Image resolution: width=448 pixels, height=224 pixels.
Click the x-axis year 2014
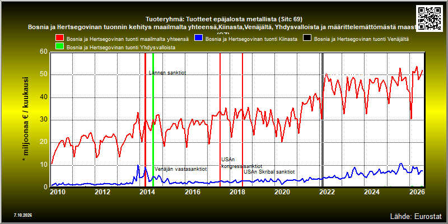(147, 192)
